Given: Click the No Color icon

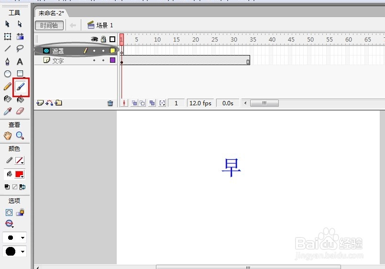Looking at the screenshot, I should point(15,187).
